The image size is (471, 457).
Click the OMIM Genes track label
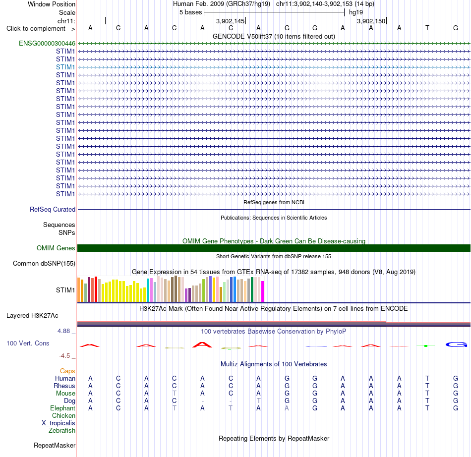[56, 248]
